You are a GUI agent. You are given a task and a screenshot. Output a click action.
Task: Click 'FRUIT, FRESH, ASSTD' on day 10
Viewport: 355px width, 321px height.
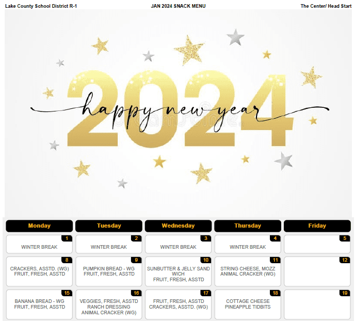coord(179,280)
